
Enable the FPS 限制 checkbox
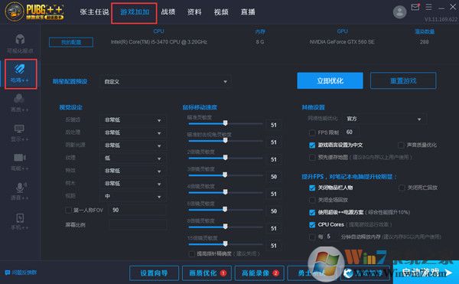(x=312, y=132)
